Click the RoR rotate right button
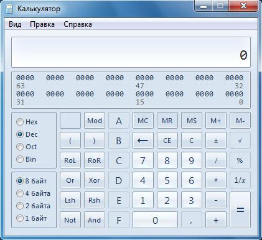The width and height of the screenshot is (262, 240). click(95, 160)
